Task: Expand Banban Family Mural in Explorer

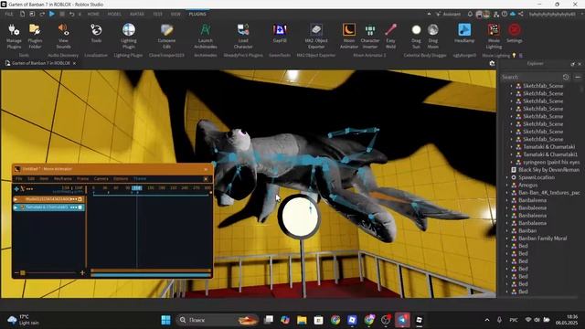Action: pyautogui.click(x=507, y=239)
